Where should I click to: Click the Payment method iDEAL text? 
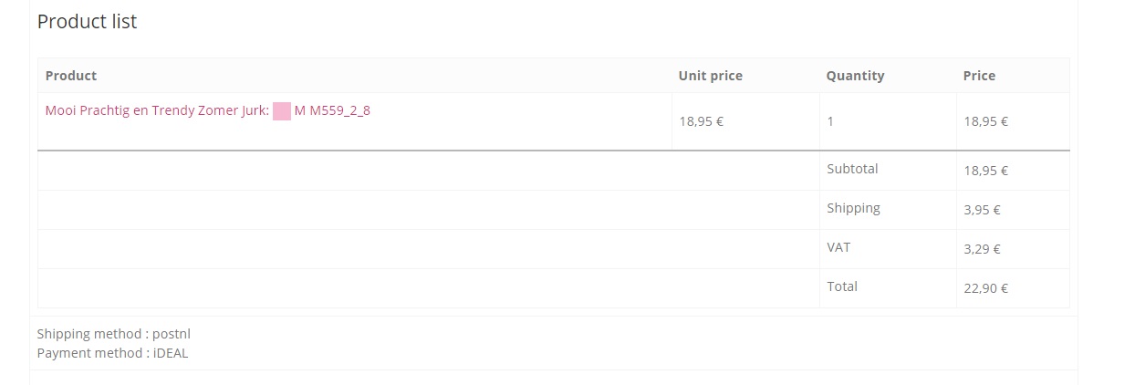[112, 353]
